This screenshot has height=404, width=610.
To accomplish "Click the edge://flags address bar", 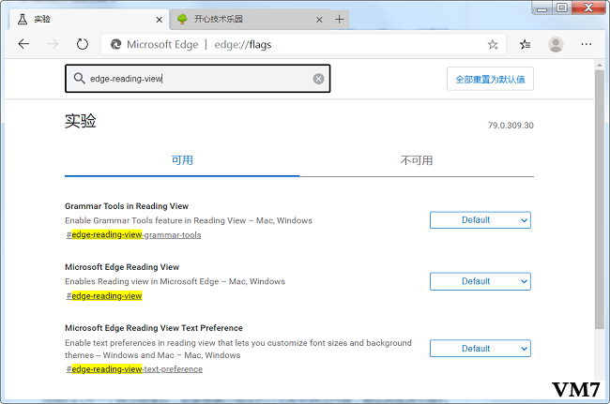I will [x=303, y=45].
